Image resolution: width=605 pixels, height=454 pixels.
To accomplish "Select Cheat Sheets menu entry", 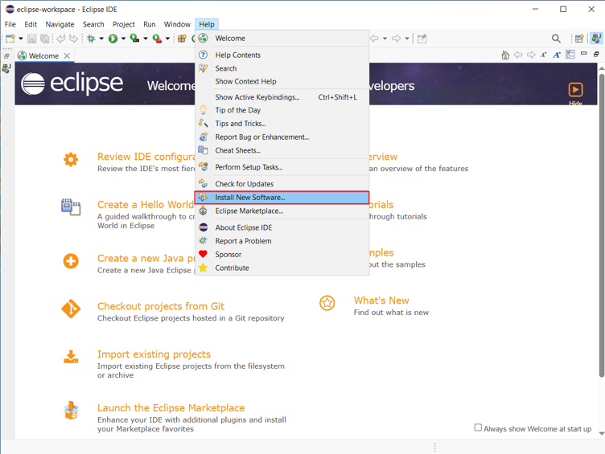I will (x=282, y=150).
